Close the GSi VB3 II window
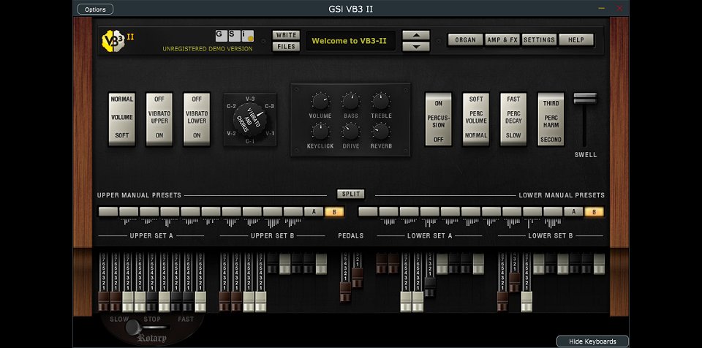 619,9
